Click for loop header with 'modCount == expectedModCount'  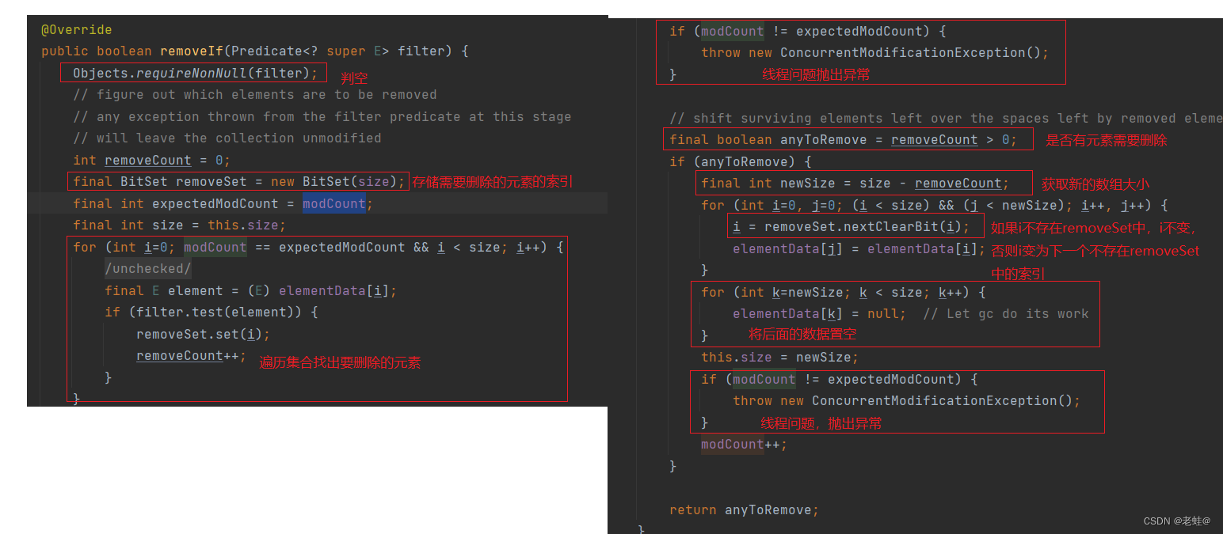tap(318, 248)
